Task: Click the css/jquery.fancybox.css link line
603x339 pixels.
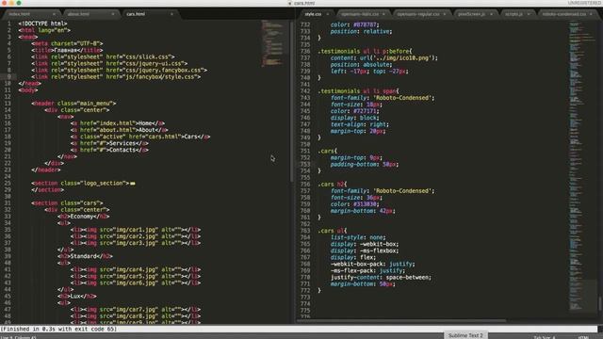Action: pos(120,70)
